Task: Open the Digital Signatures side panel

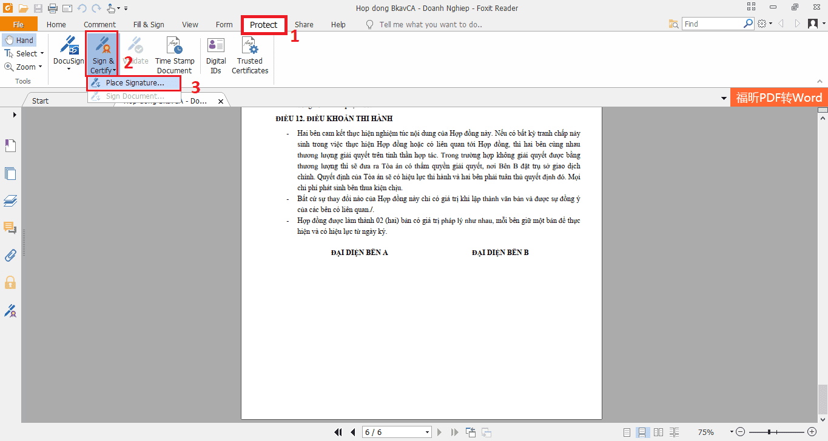Action: pos(10,310)
